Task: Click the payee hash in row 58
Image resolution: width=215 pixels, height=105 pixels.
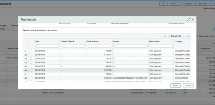Action: pyautogui.click(x=130, y=78)
